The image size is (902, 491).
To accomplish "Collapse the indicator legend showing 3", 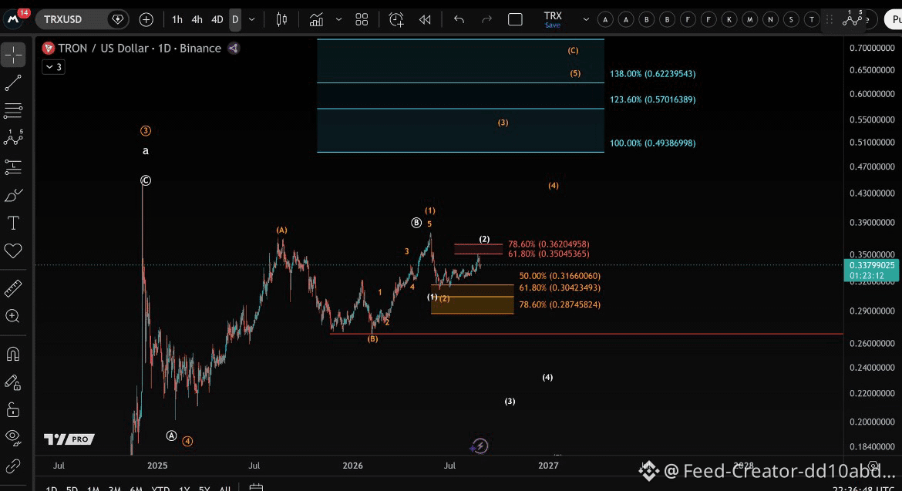I will coord(53,67).
